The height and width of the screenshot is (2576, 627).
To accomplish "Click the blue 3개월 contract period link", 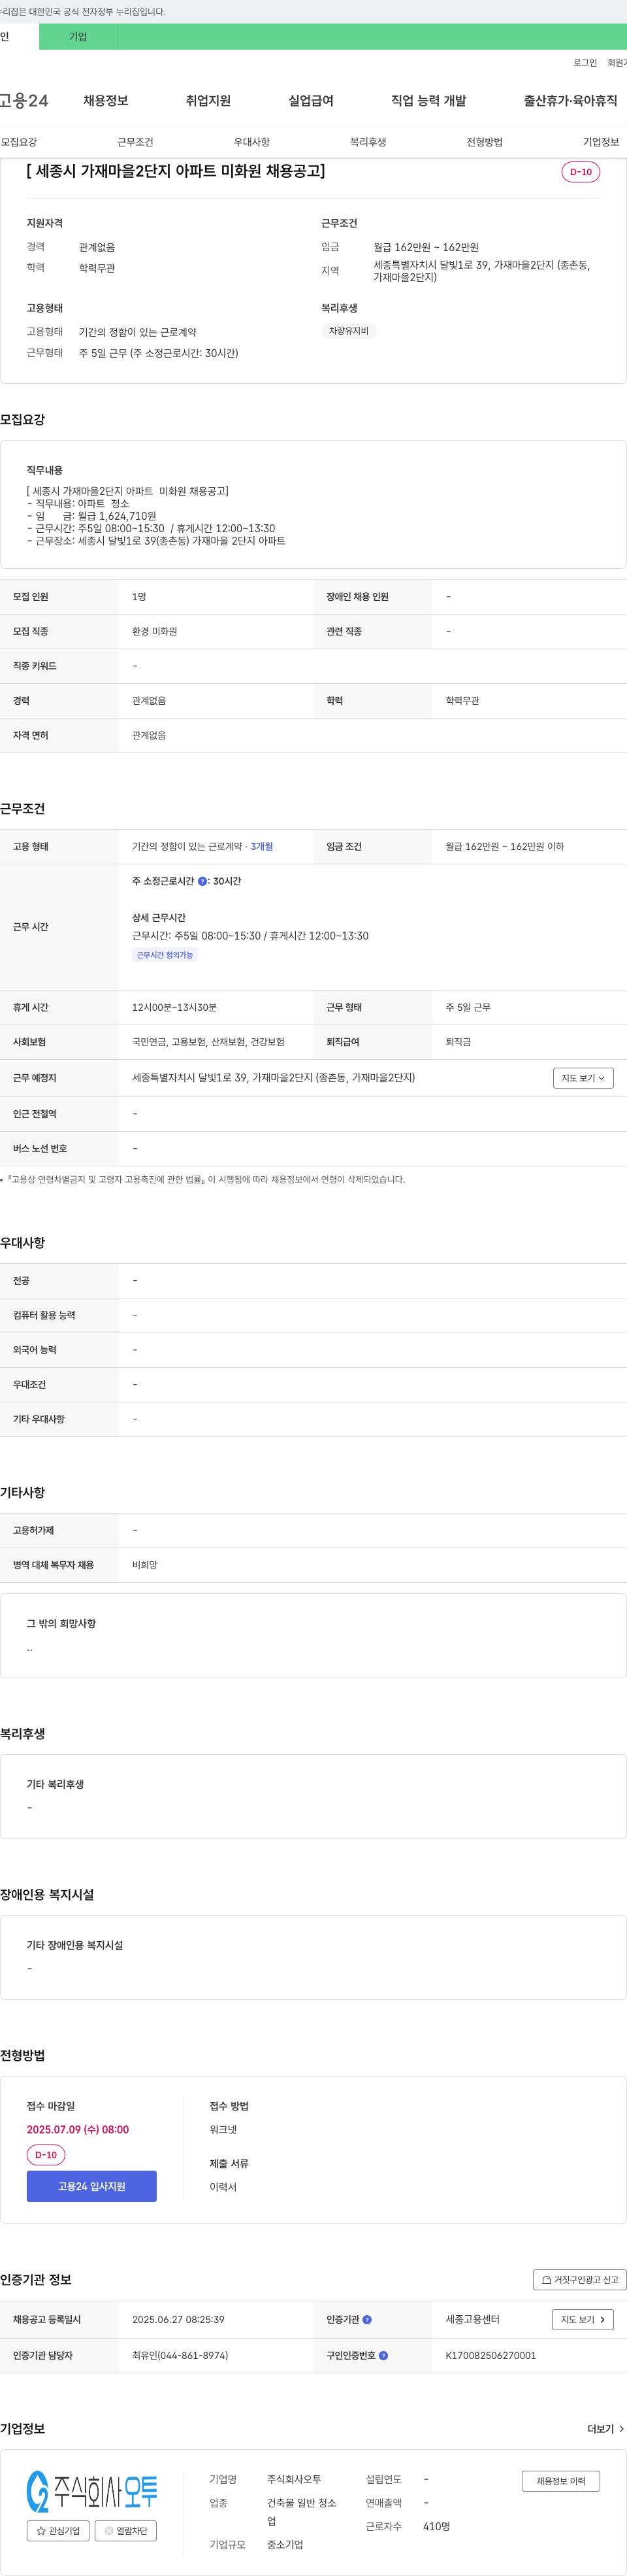I will (262, 847).
